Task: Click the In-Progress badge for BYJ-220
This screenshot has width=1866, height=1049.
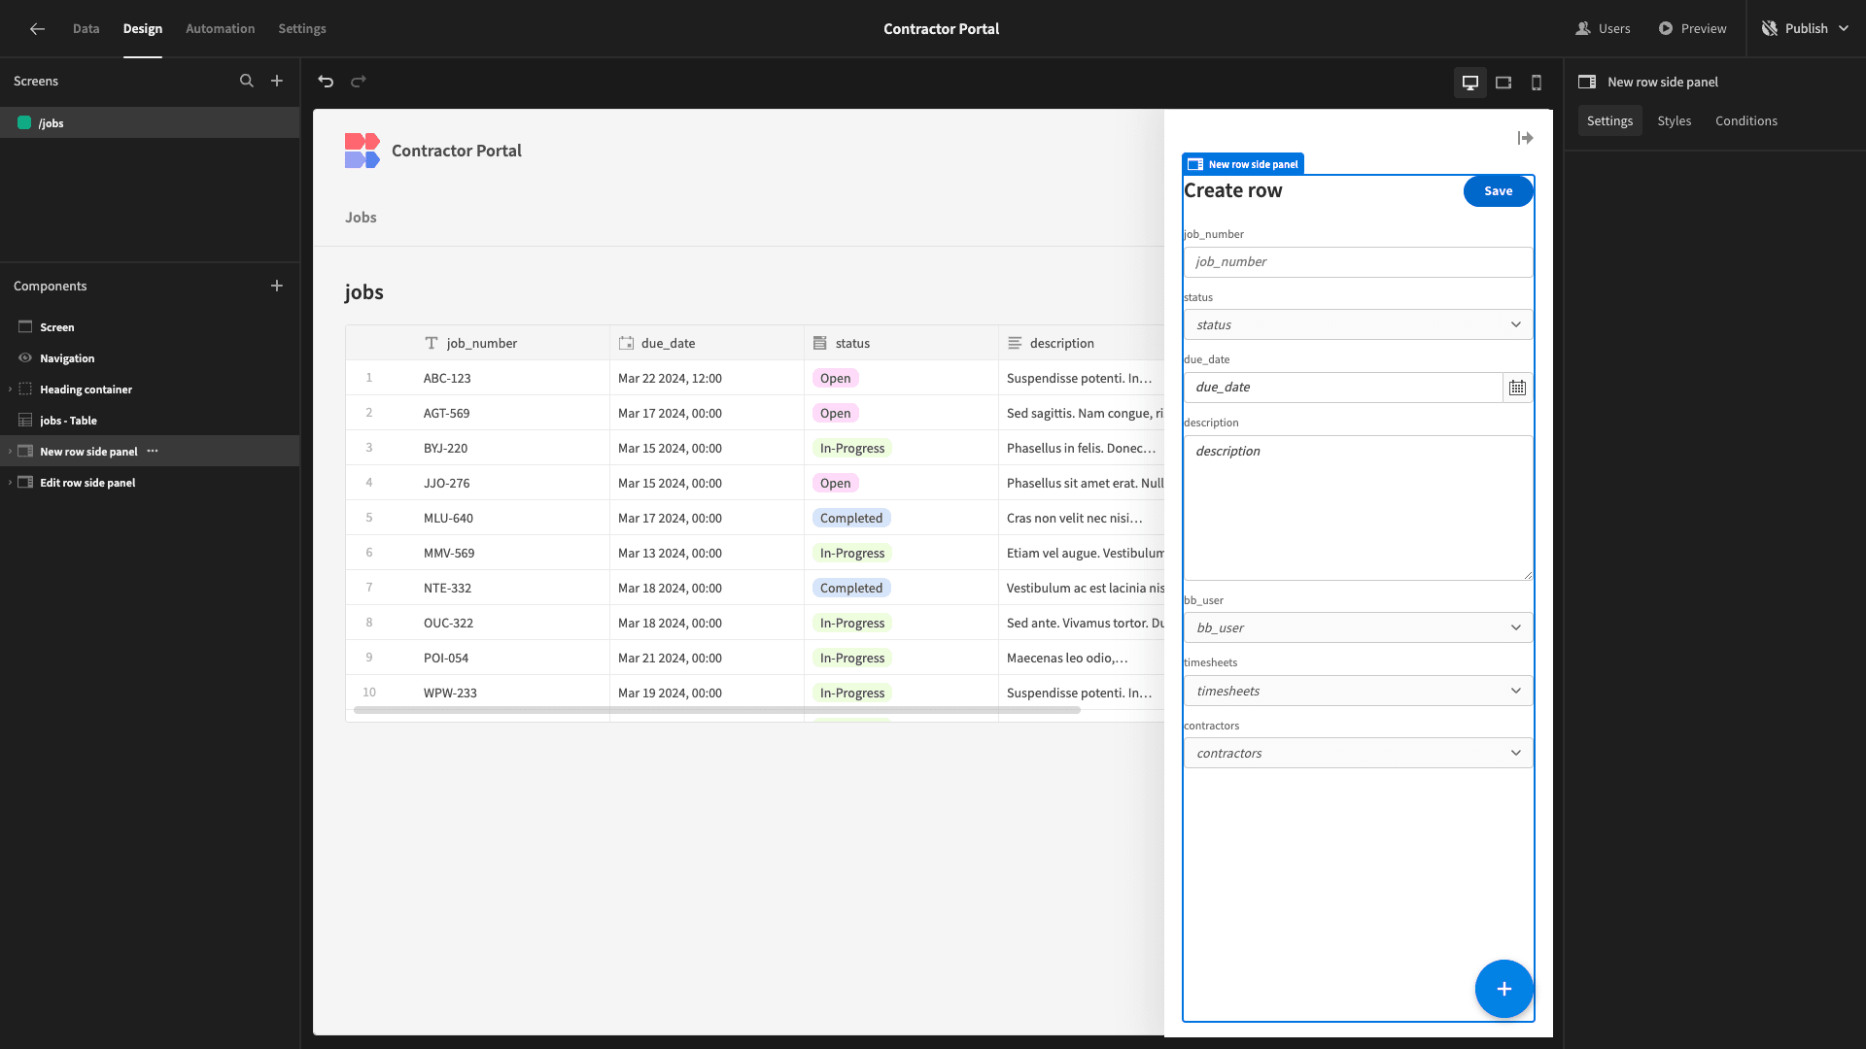Action: click(x=852, y=448)
